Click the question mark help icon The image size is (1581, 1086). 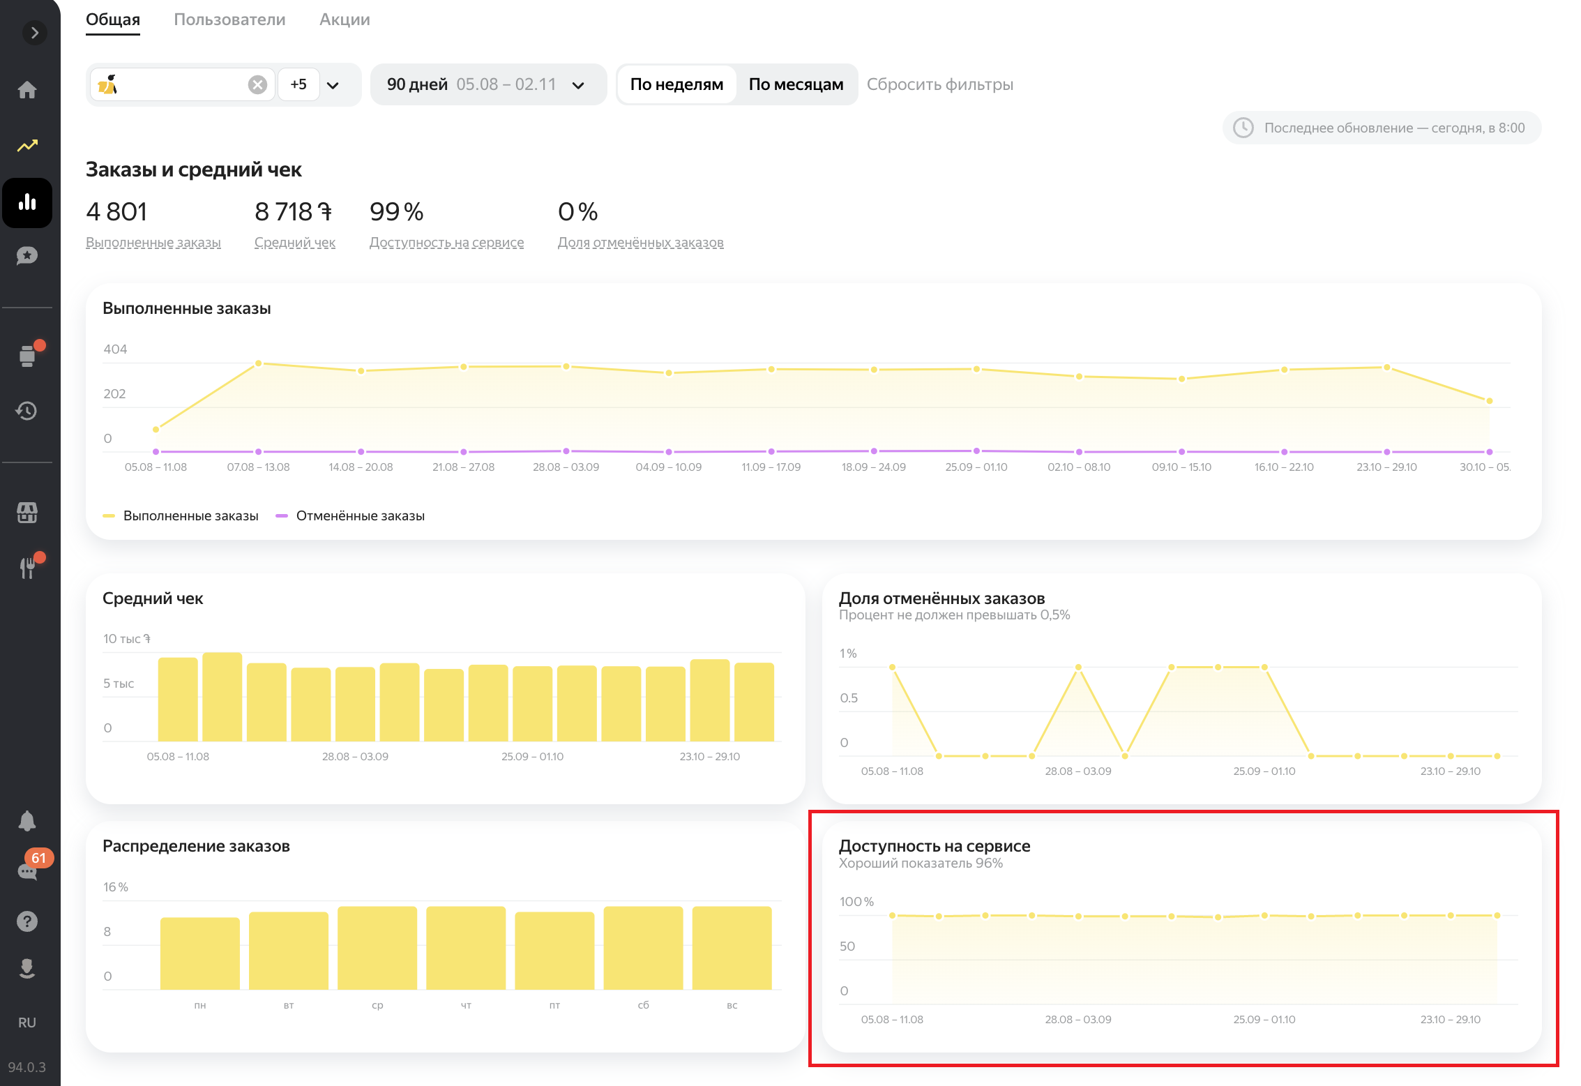[x=27, y=921]
